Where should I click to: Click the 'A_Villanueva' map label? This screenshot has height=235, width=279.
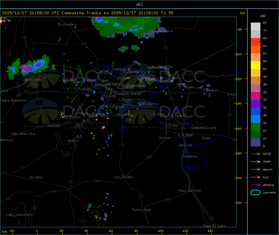point(162,31)
